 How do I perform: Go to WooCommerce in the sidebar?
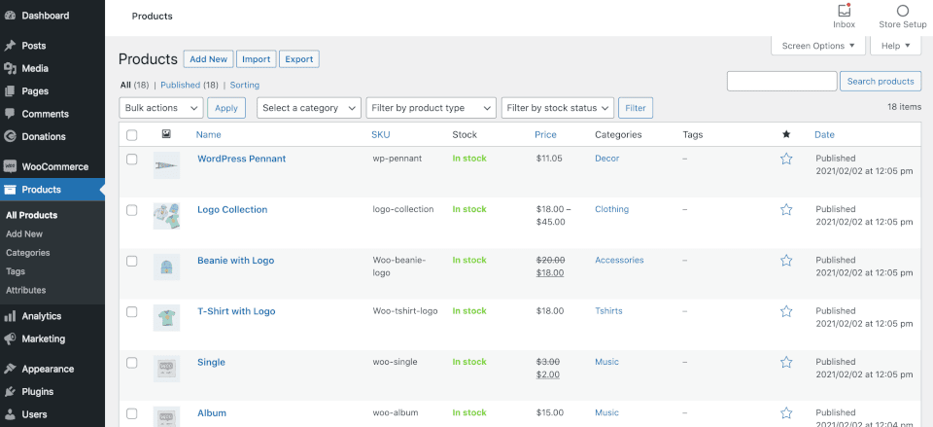[54, 166]
